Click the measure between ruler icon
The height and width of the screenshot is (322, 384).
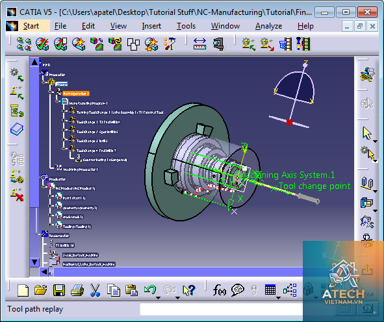click(200, 43)
